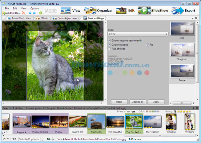The height and width of the screenshot is (143, 201).
Task: Go to next photo with right arrow
Action: (35, 13)
